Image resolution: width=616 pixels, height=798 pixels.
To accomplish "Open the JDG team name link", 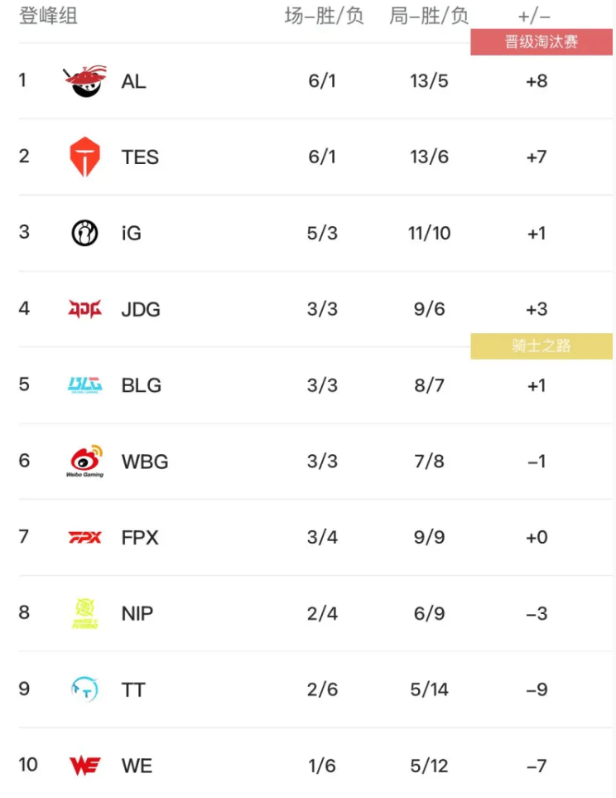I will 141,309.
